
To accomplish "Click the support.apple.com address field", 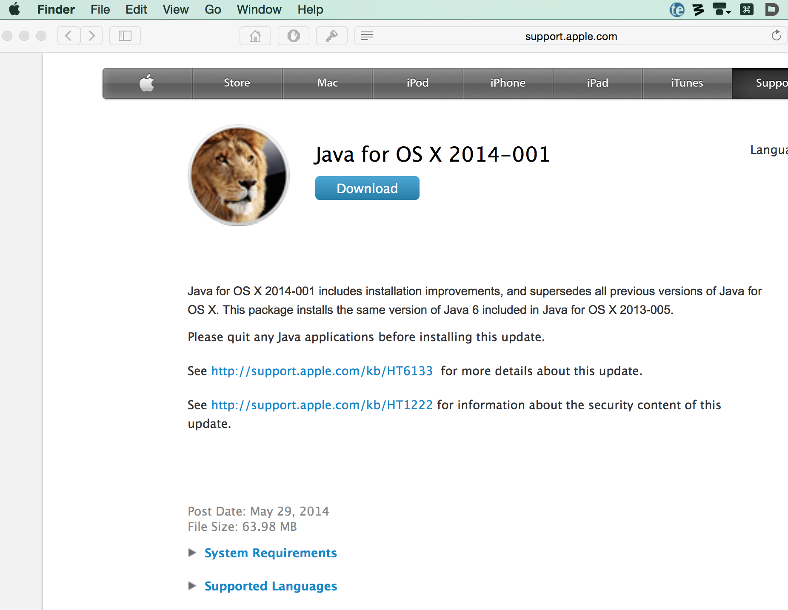I will pos(570,36).
